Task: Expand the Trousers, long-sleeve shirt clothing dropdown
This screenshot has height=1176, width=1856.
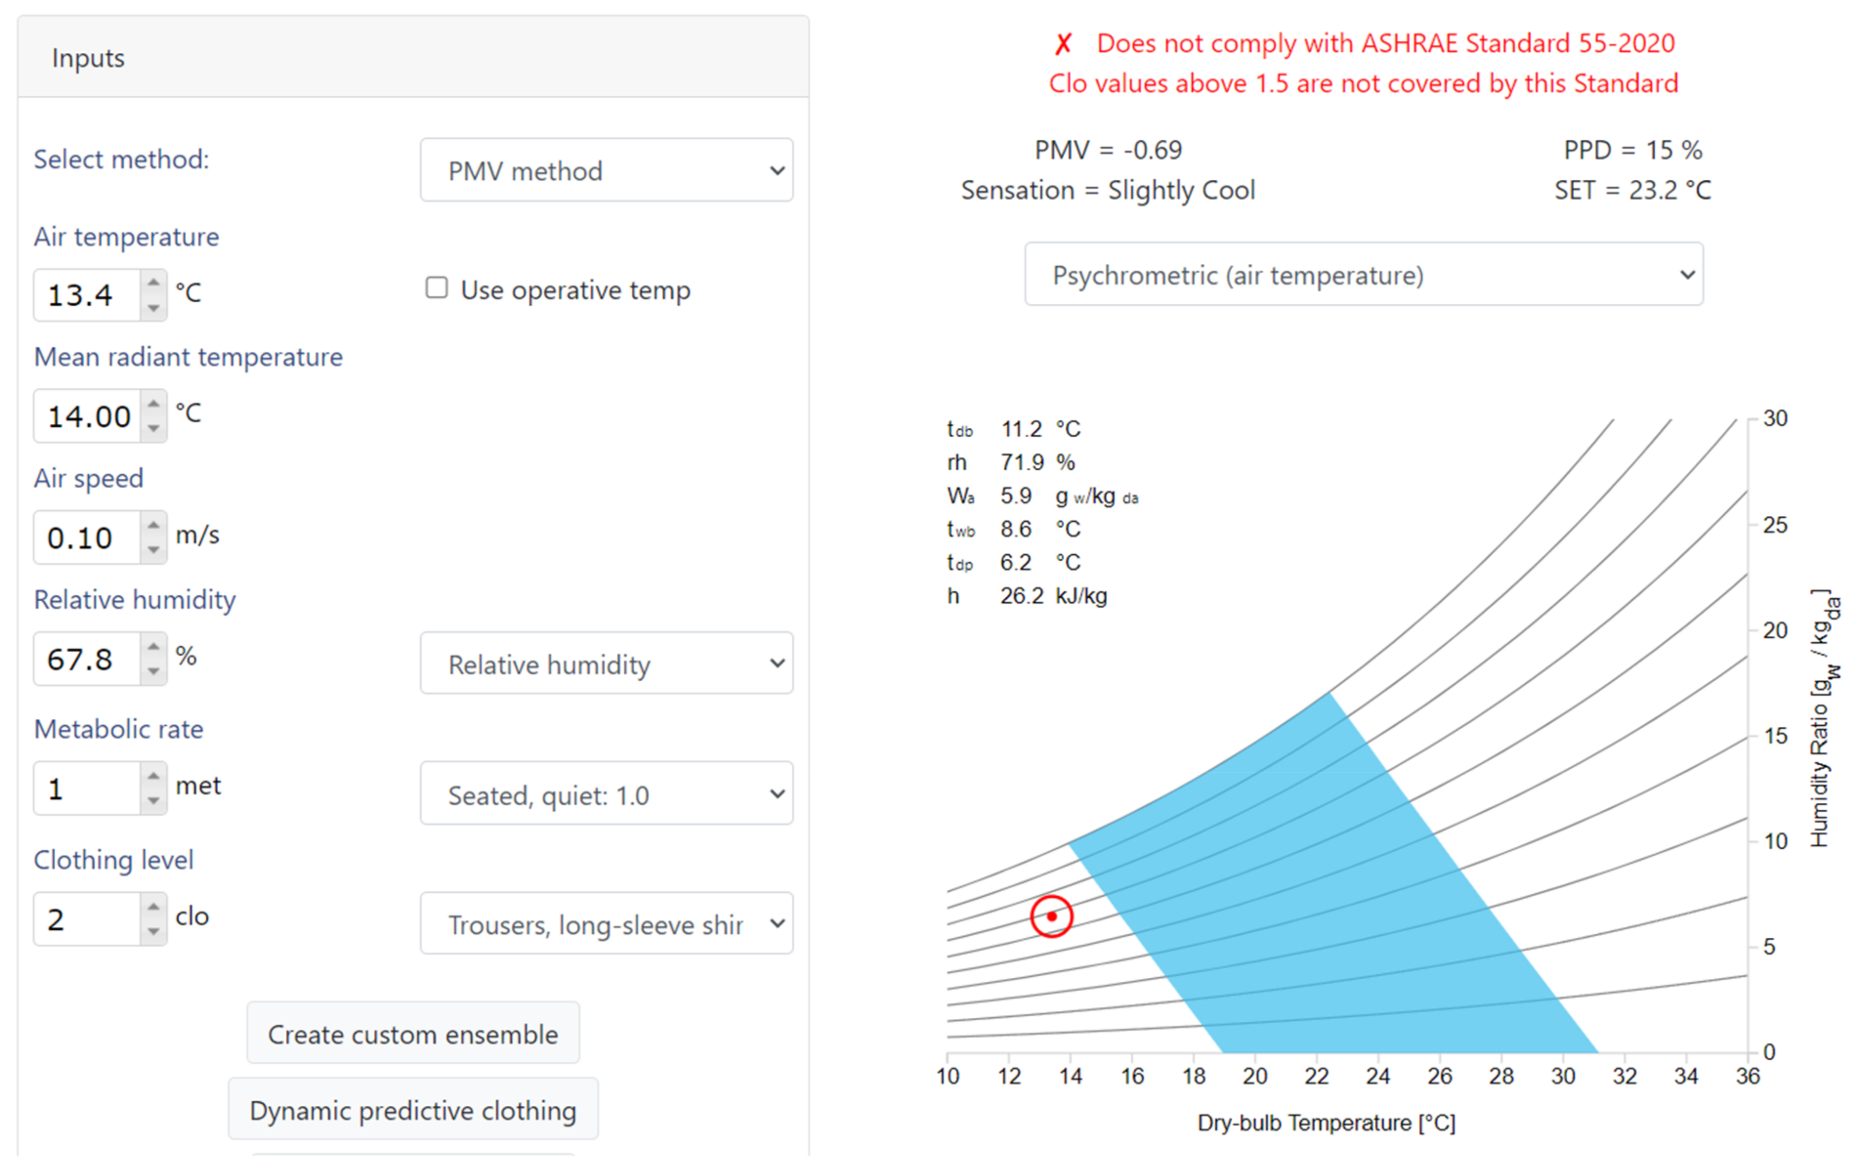Action: coord(606,924)
